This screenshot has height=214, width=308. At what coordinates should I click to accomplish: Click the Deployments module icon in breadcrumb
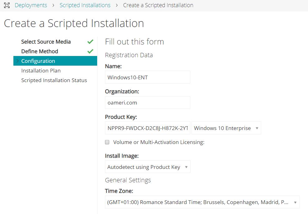tap(7, 5)
